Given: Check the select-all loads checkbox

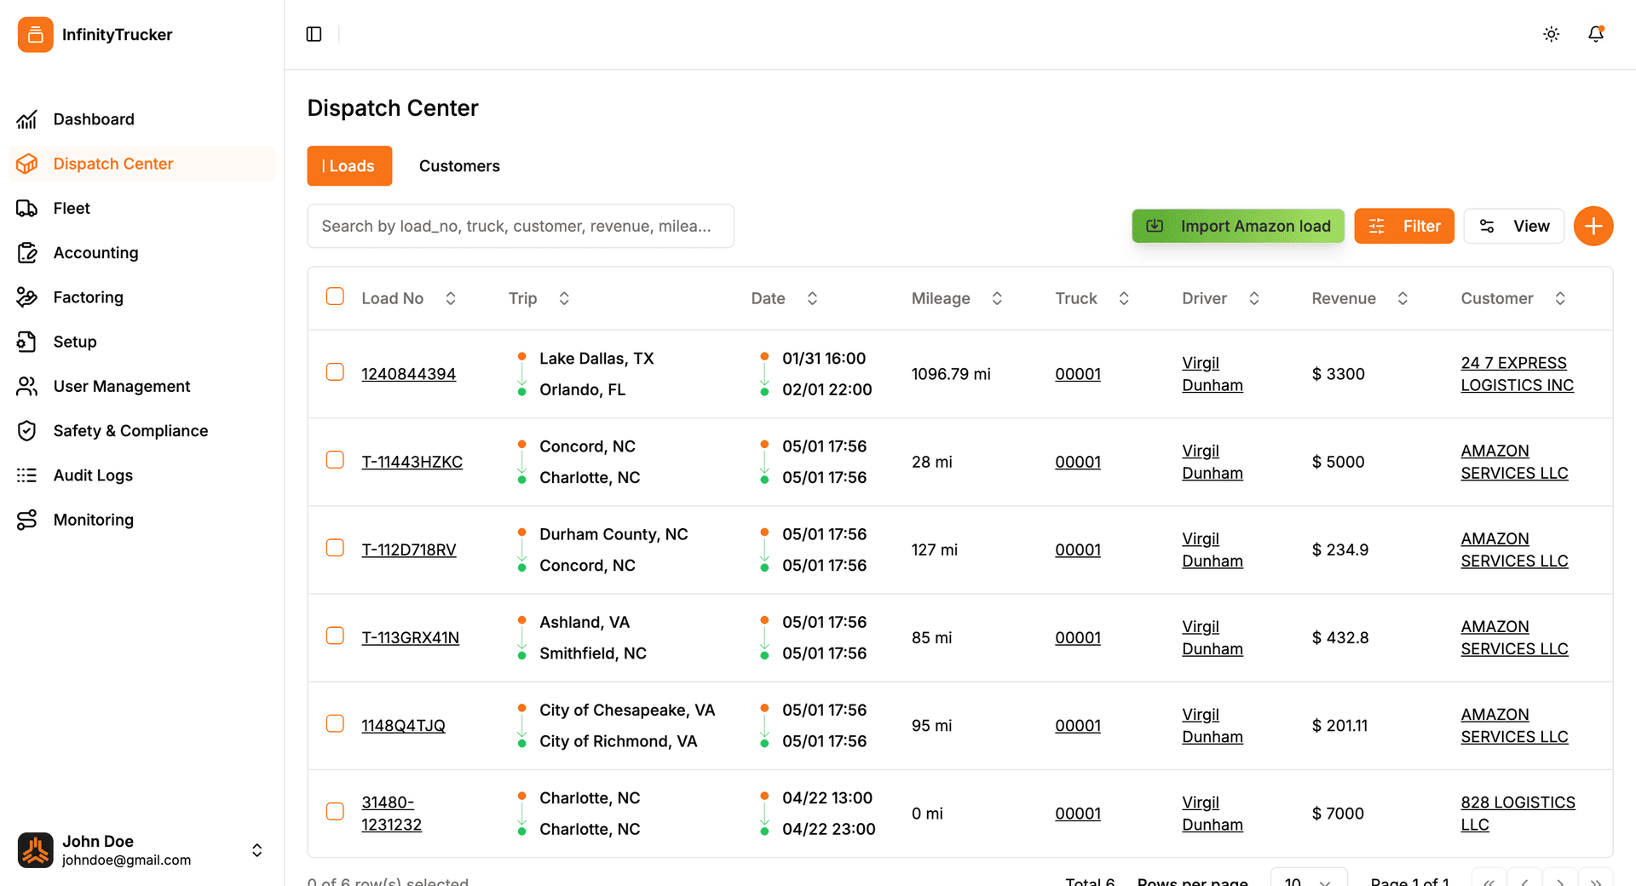Looking at the screenshot, I should 334,296.
